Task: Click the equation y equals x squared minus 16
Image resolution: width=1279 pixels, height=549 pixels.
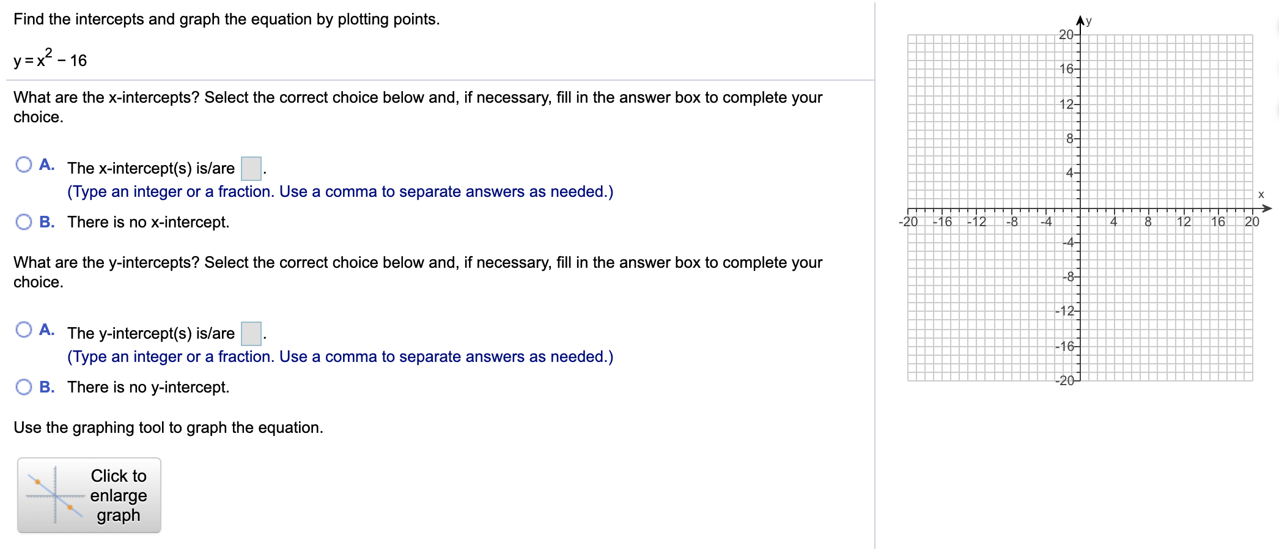Action: (x=49, y=60)
